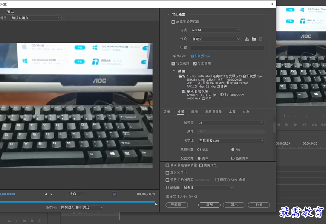
Task: Select the 高级简单 profile radio button
Action: coord(233,158)
